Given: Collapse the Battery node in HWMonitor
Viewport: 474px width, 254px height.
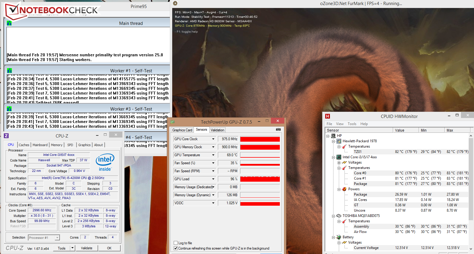Looking at the screenshot, I should [x=333, y=237].
